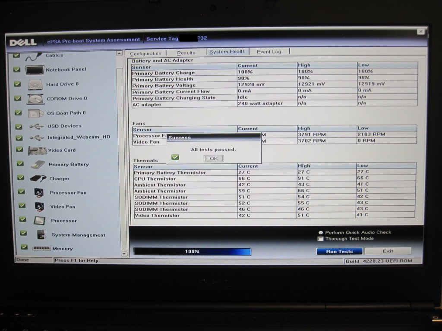Click the CDROM Drive 0 icon
Screen dimensions: 442x331
coord(35,99)
